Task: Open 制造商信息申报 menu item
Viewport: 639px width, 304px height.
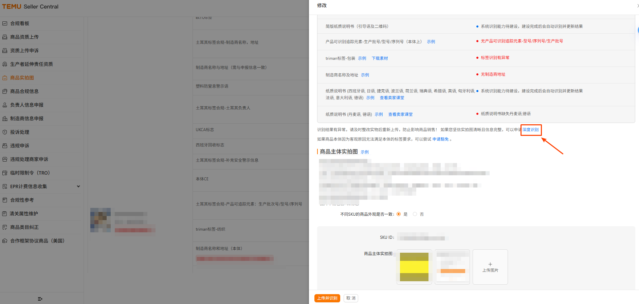Action: tap(27, 119)
